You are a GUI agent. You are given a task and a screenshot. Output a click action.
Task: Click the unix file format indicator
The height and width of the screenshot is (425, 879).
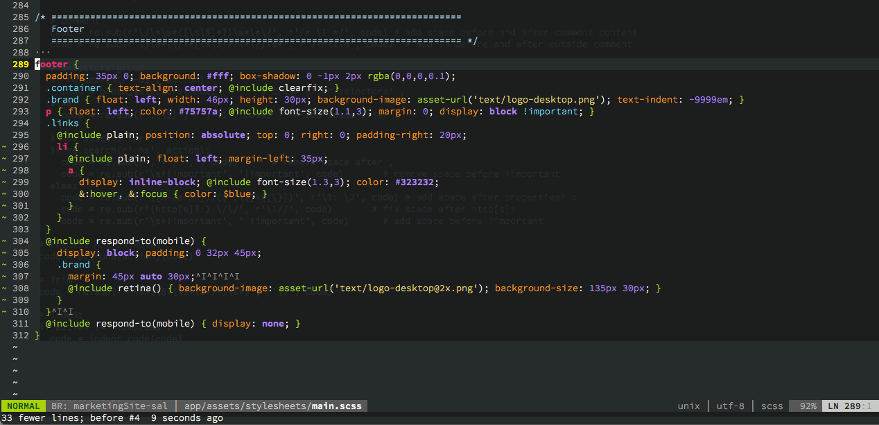(x=688, y=406)
